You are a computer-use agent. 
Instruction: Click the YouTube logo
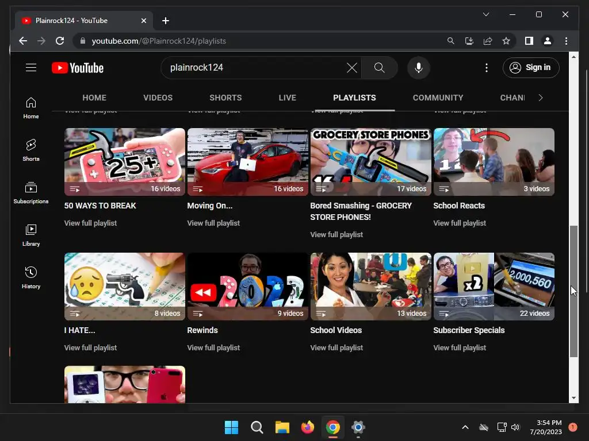coord(78,68)
